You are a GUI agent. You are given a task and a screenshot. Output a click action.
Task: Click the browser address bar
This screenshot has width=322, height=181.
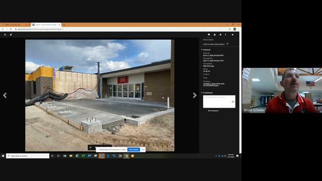(x=121, y=29)
